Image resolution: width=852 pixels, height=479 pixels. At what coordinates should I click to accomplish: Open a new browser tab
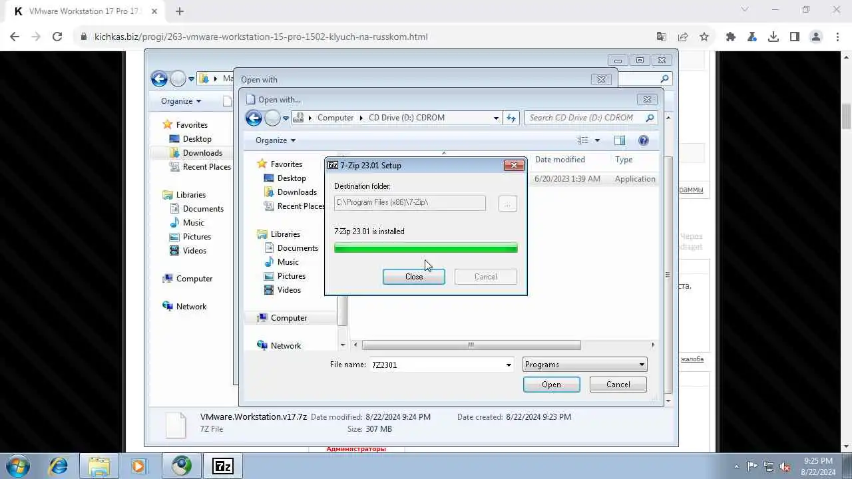[x=180, y=11]
